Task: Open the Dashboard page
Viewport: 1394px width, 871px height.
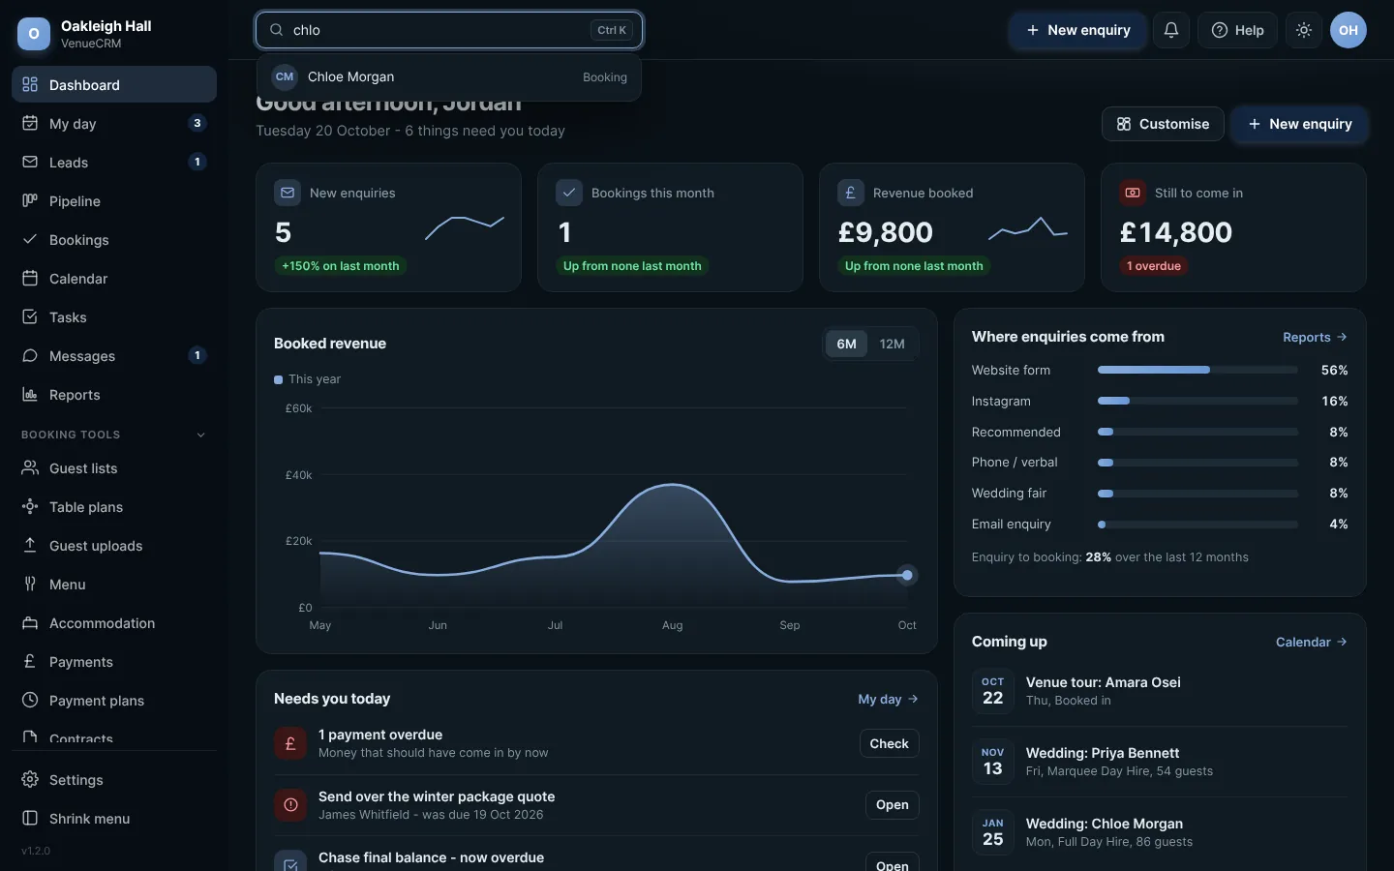Action: click(x=114, y=84)
